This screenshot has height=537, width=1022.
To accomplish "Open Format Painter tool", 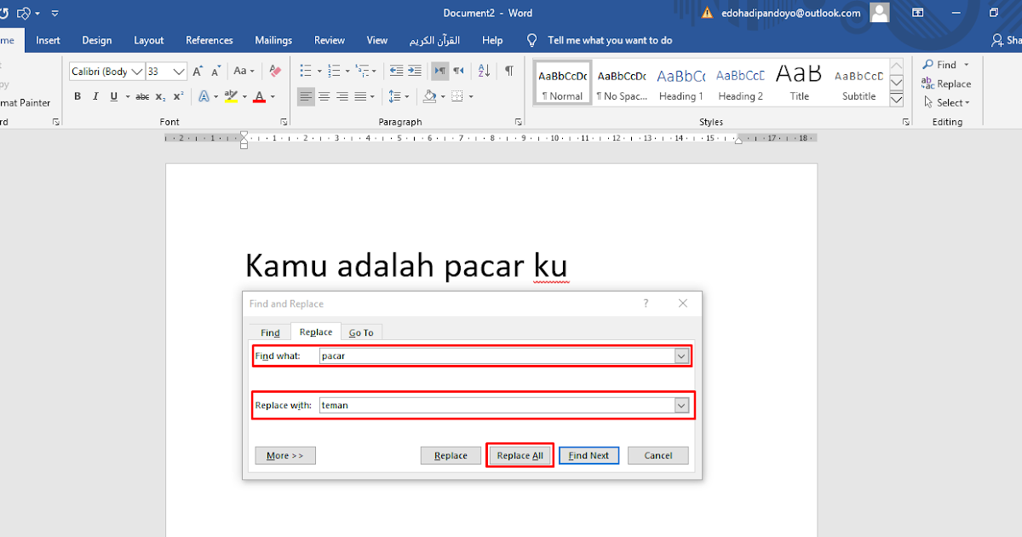I will (26, 103).
